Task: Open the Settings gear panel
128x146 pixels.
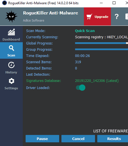Action: (11, 84)
